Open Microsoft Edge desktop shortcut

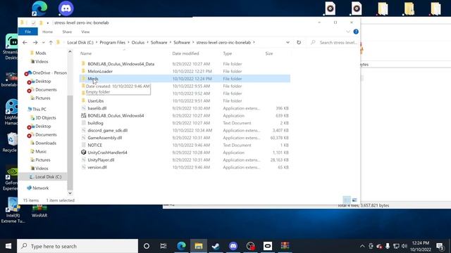pyautogui.click(x=39, y=8)
